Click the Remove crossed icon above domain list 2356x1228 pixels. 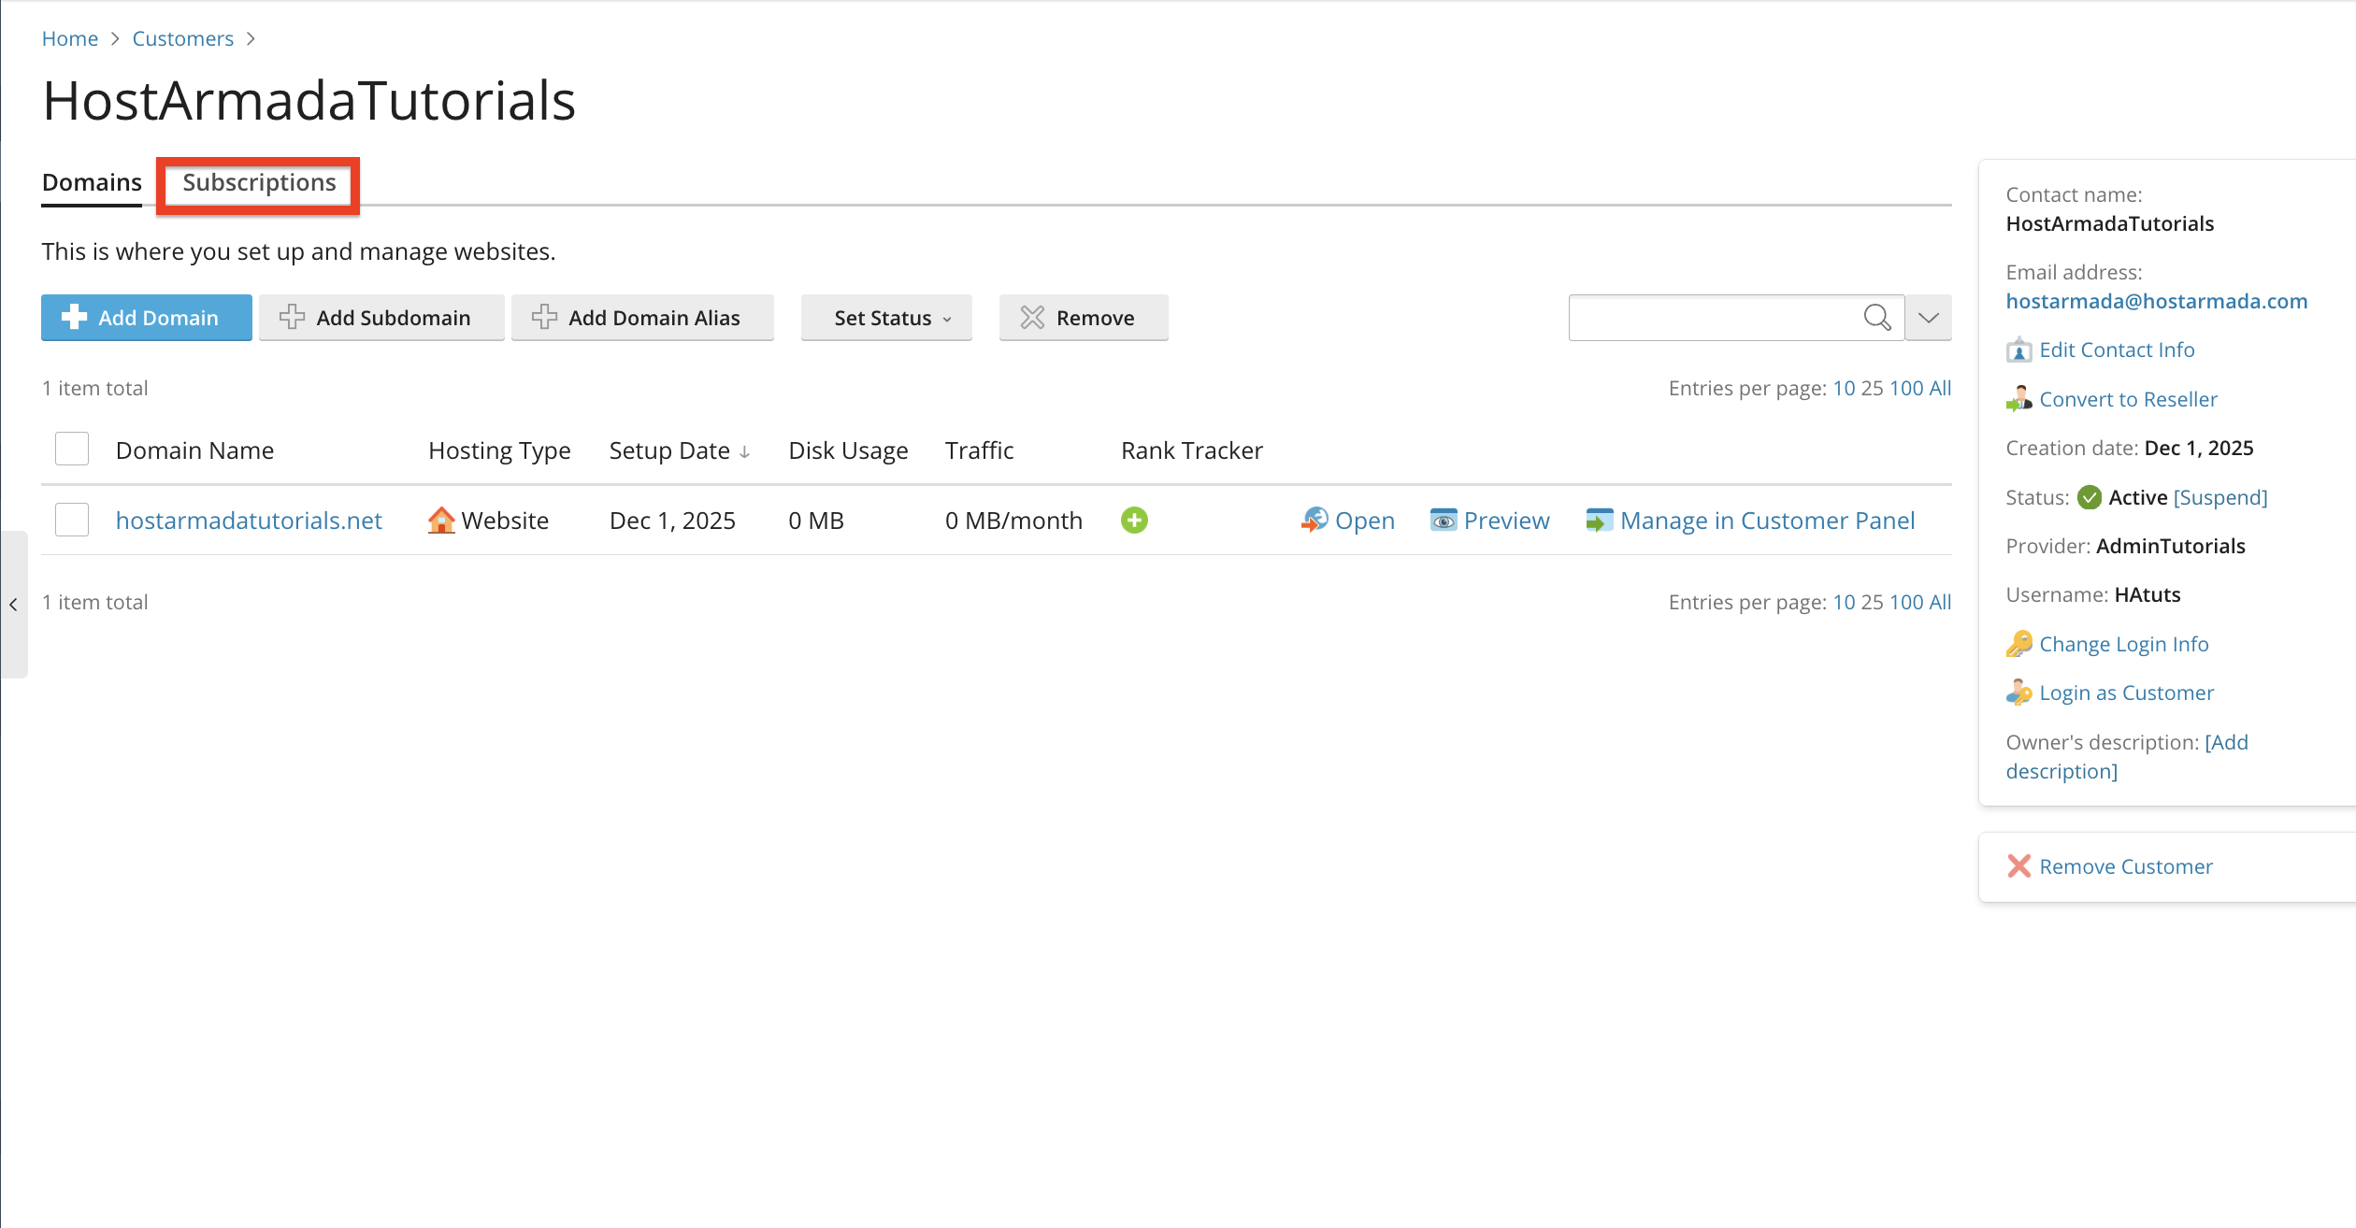[x=1031, y=318]
